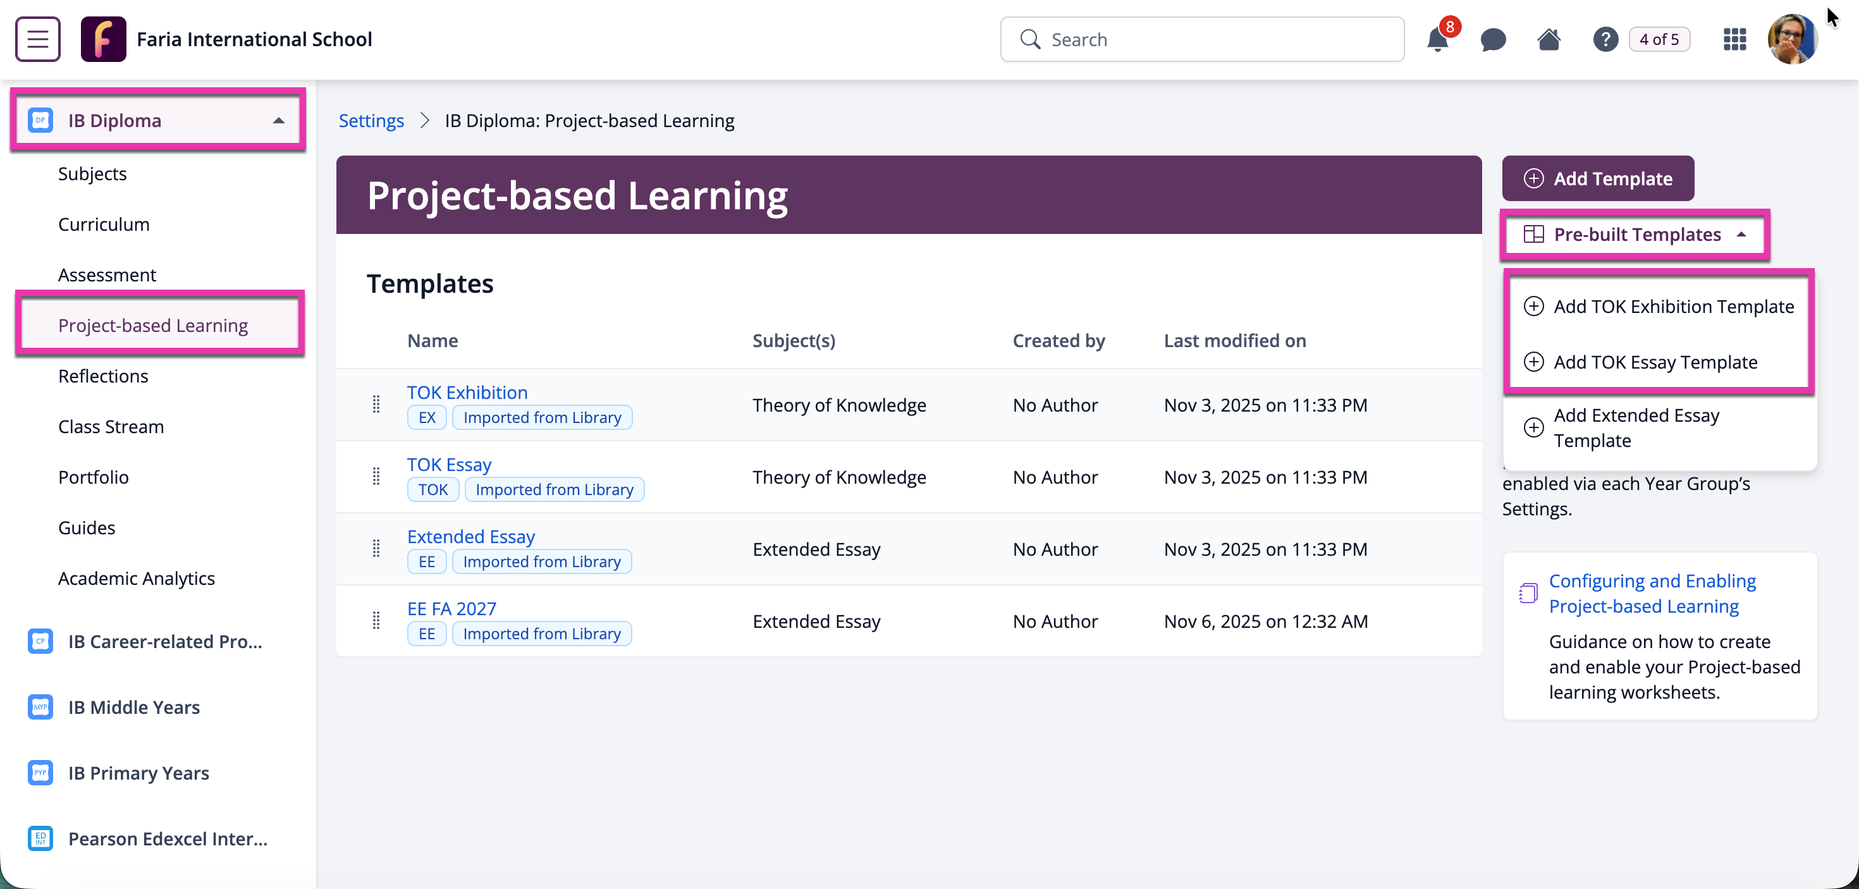Viewport: 1859px width, 889px height.
Task: Click the IB Career-related Programme icon
Action: pos(40,641)
